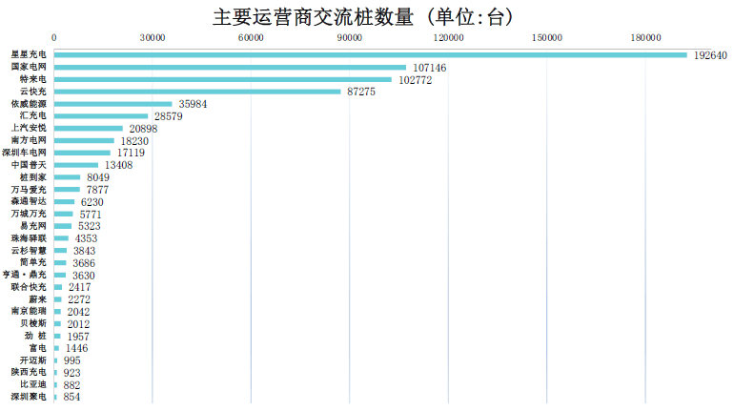Select the 云快充 bar valued 87275

[197, 92]
